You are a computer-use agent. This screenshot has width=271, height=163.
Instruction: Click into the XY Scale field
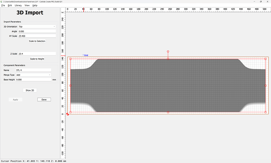(x=37, y=36)
